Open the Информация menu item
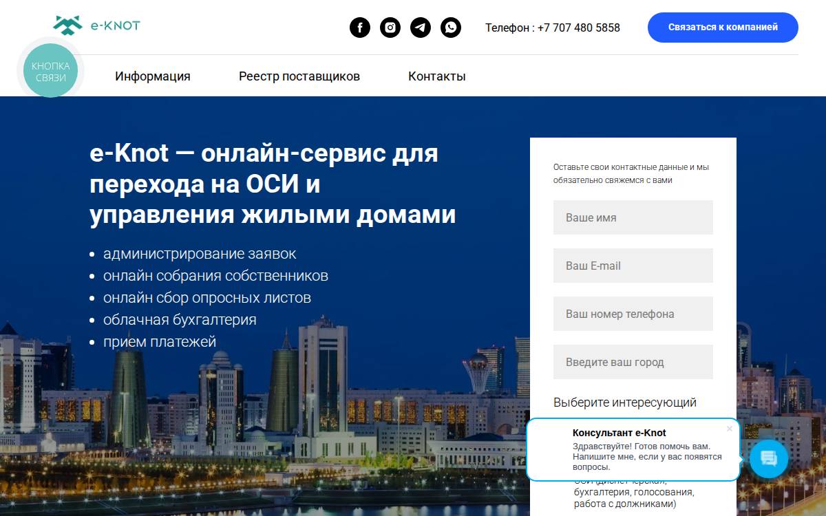Viewport: 826px width, 516px height. pyautogui.click(x=153, y=76)
